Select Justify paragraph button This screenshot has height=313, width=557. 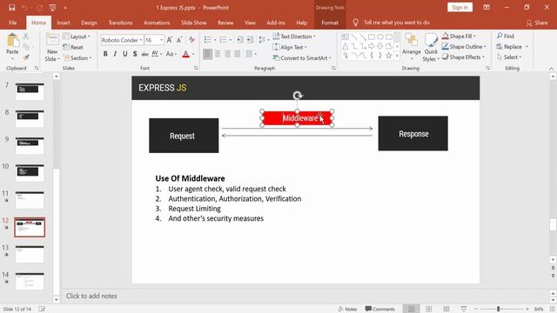tap(238, 54)
